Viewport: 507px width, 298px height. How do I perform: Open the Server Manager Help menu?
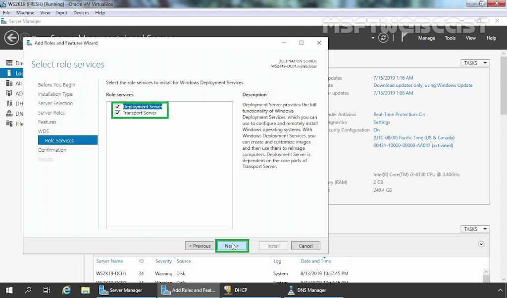491,38
